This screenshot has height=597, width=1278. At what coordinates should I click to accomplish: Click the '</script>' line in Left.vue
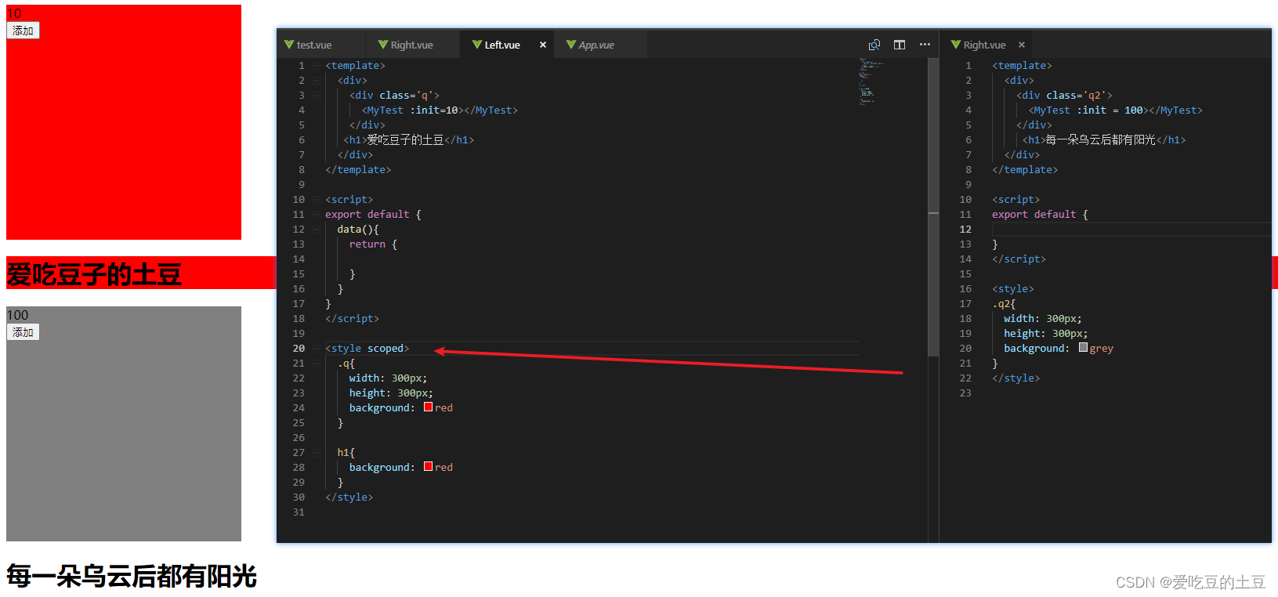[x=352, y=319]
